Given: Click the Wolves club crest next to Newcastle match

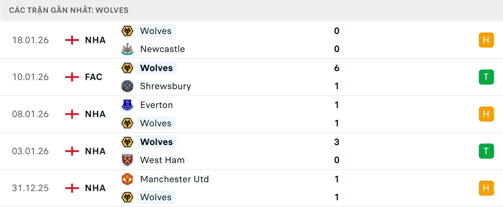Looking at the screenshot, I should click(127, 31).
